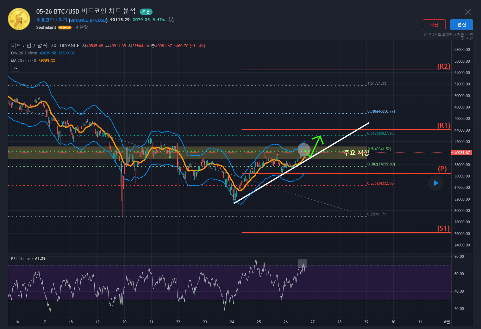Open the BINANCE:BTCUSD ticker link
Screen dimensions: 481x329
pos(88,20)
